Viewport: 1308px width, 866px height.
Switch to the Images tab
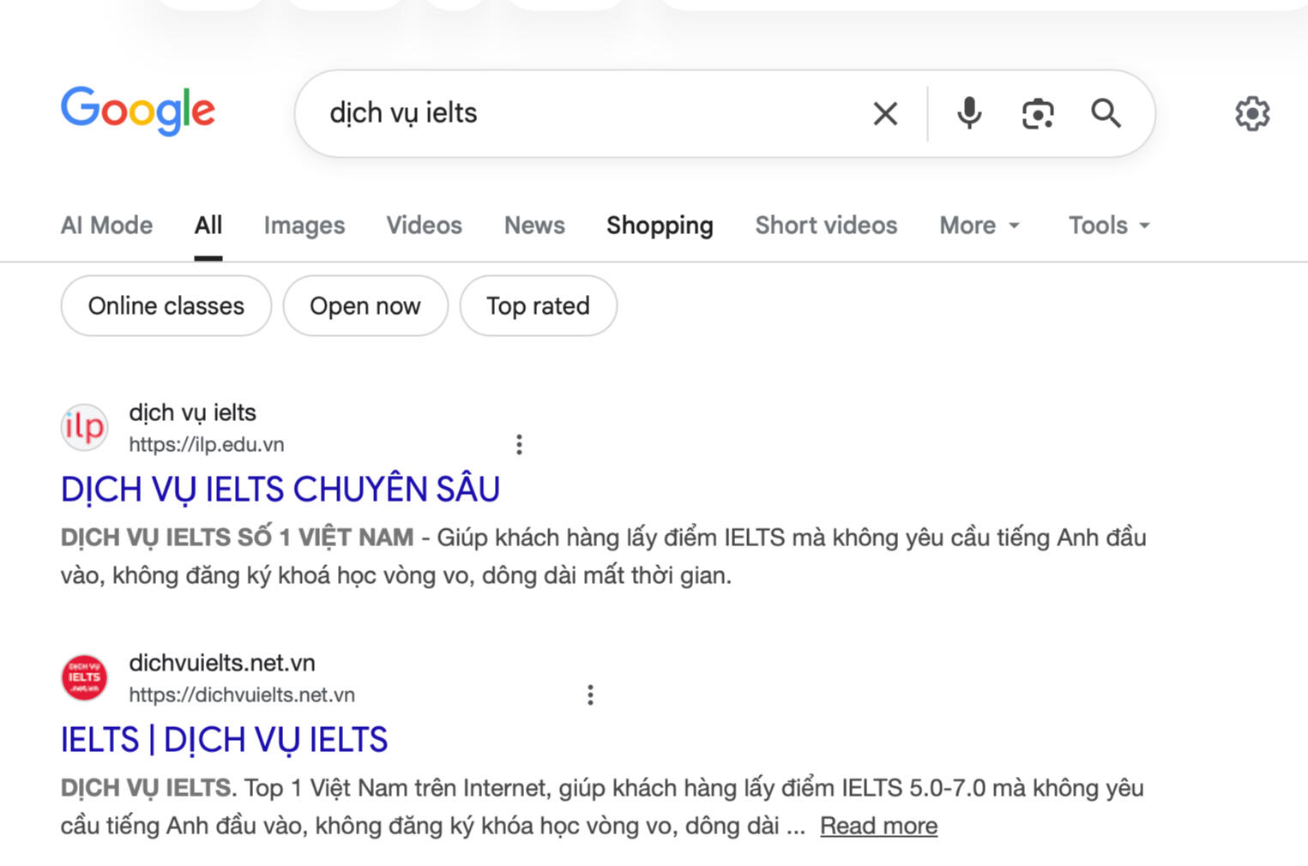[304, 226]
